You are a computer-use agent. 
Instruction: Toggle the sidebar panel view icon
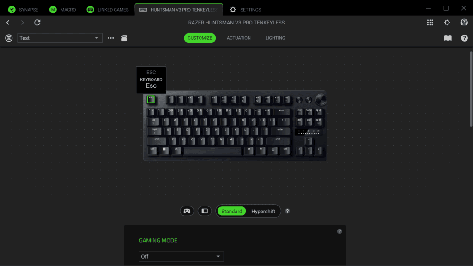click(205, 211)
